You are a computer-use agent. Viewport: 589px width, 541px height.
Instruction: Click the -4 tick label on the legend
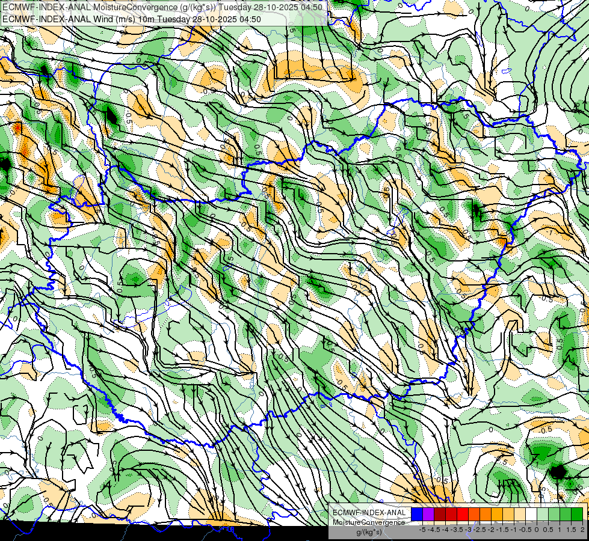(445, 530)
